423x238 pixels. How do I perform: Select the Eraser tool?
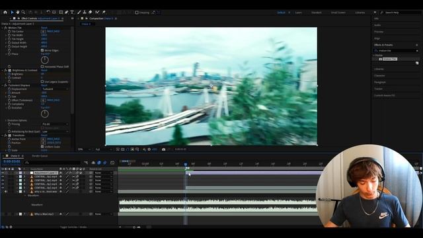(90, 12)
